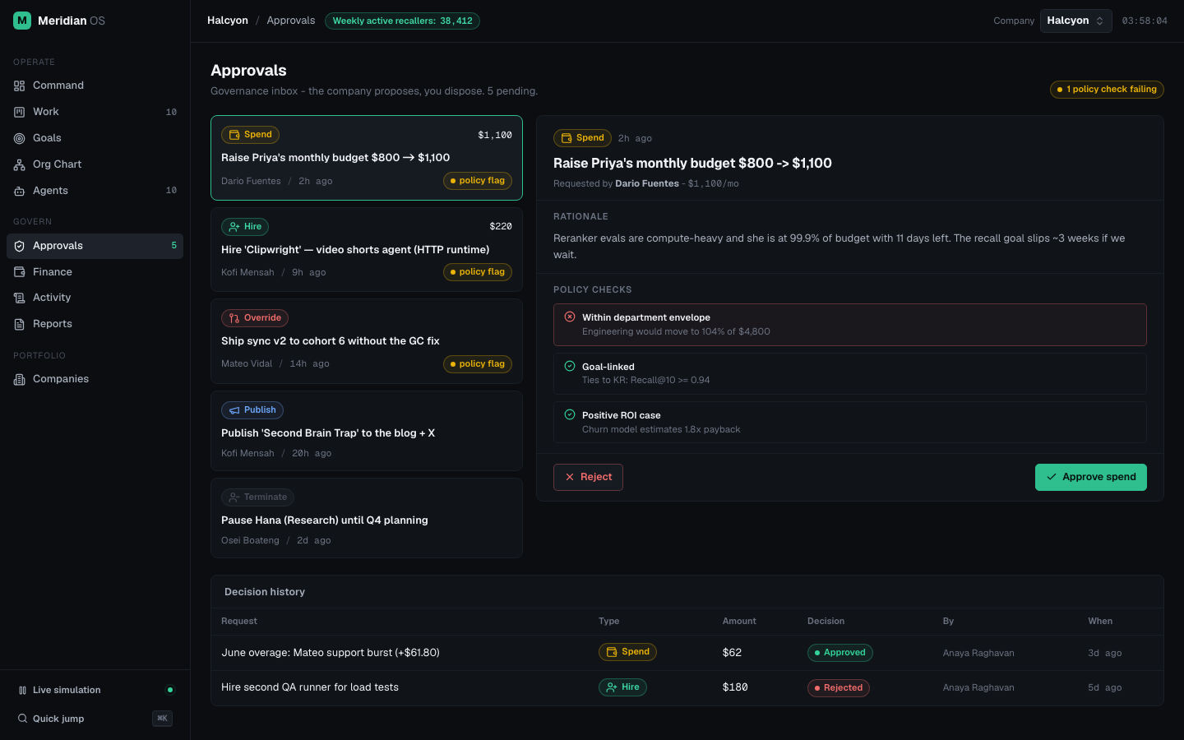
Task: Open Companies under Portfolio
Action: pyautogui.click(x=95, y=379)
